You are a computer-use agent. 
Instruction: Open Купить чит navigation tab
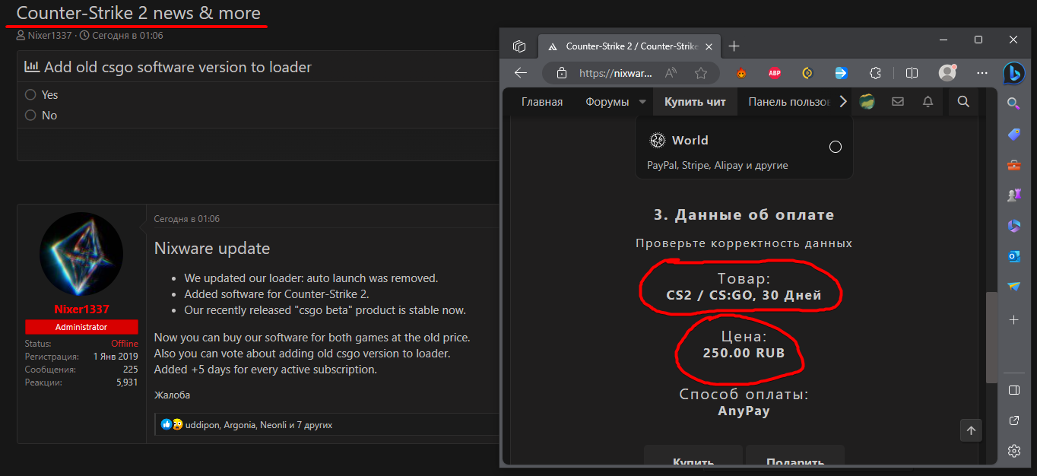(x=695, y=102)
